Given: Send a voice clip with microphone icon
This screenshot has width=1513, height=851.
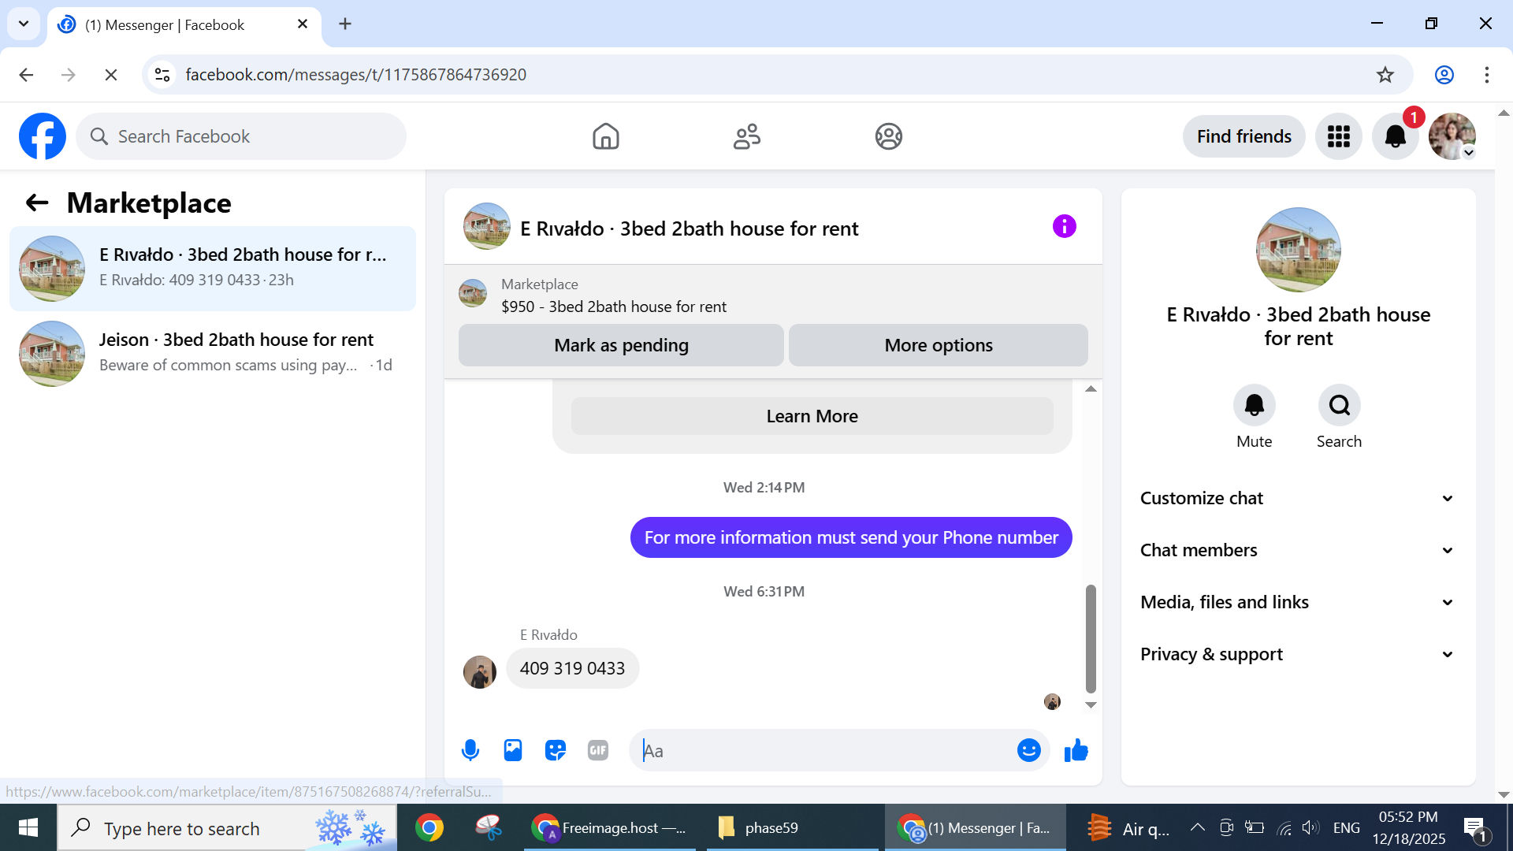Looking at the screenshot, I should click(x=470, y=750).
